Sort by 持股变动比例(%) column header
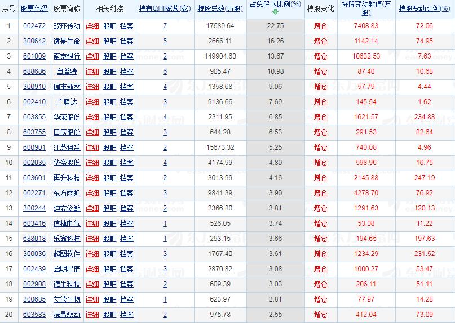 coord(425,8)
